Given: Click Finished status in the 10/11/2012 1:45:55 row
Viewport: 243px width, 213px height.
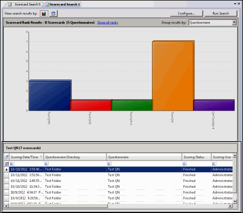Looking at the screenshot, I should tap(189, 181).
